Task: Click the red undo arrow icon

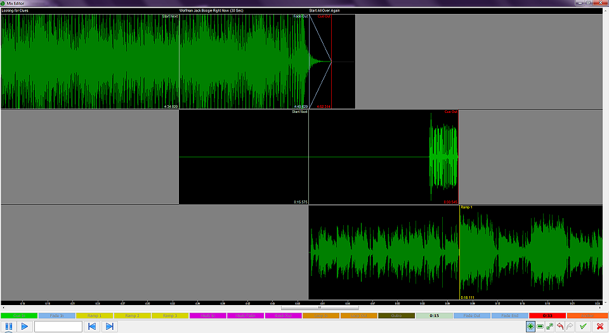Action: click(x=560, y=326)
